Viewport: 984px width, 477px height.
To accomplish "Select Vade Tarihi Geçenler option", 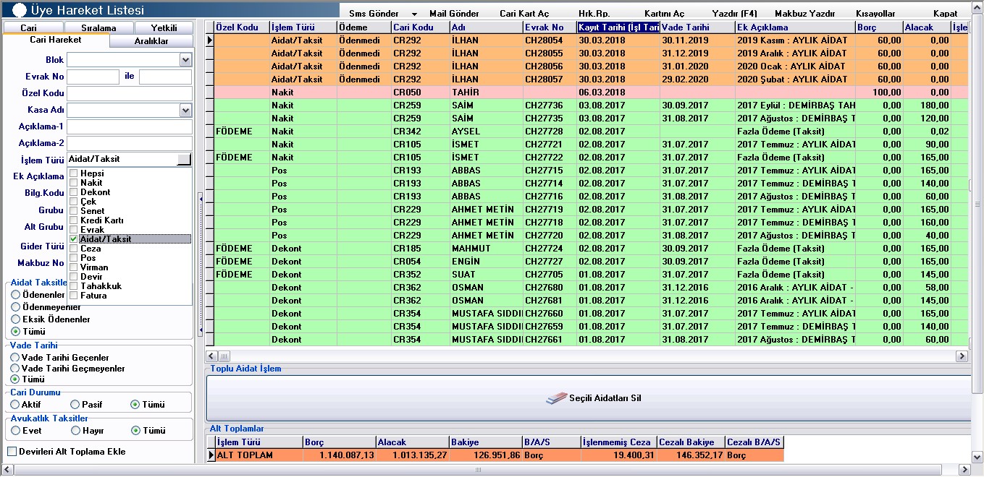I will pos(15,358).
